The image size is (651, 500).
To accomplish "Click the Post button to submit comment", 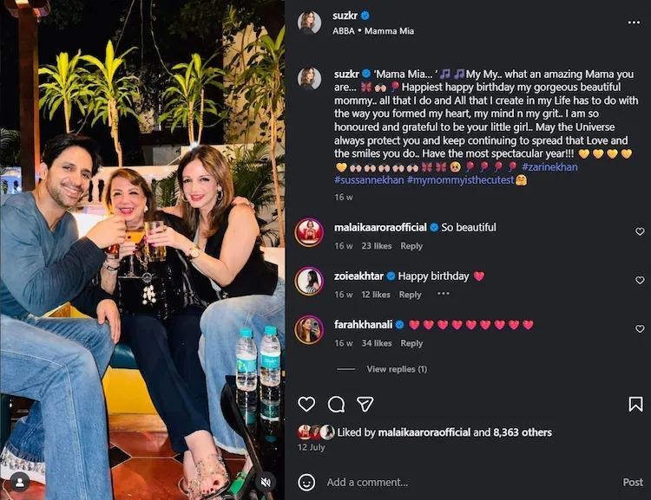I will 633,482.
